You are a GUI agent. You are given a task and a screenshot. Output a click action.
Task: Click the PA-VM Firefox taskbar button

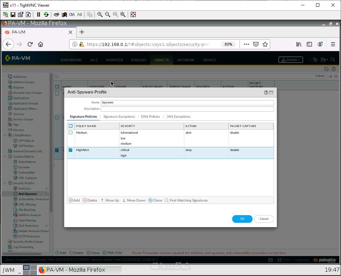point(80,270)
